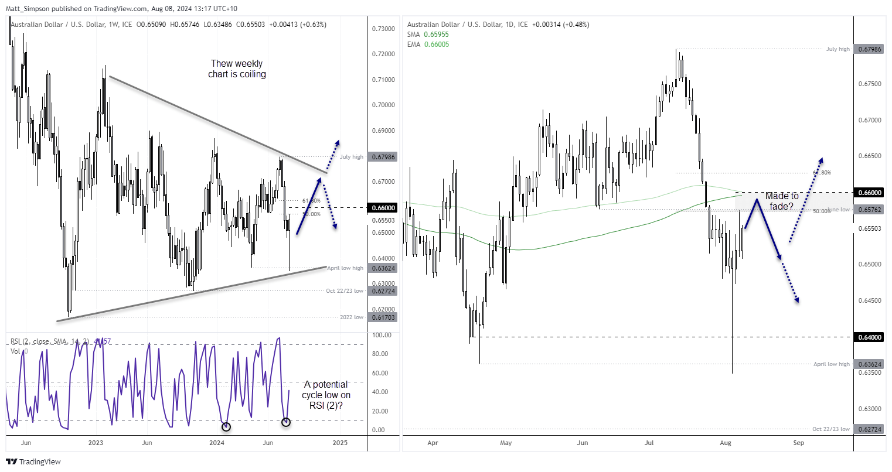Select the lower ascending trendline on weekly chart
The image size is (892, 472).
click(x=192, y=294)
